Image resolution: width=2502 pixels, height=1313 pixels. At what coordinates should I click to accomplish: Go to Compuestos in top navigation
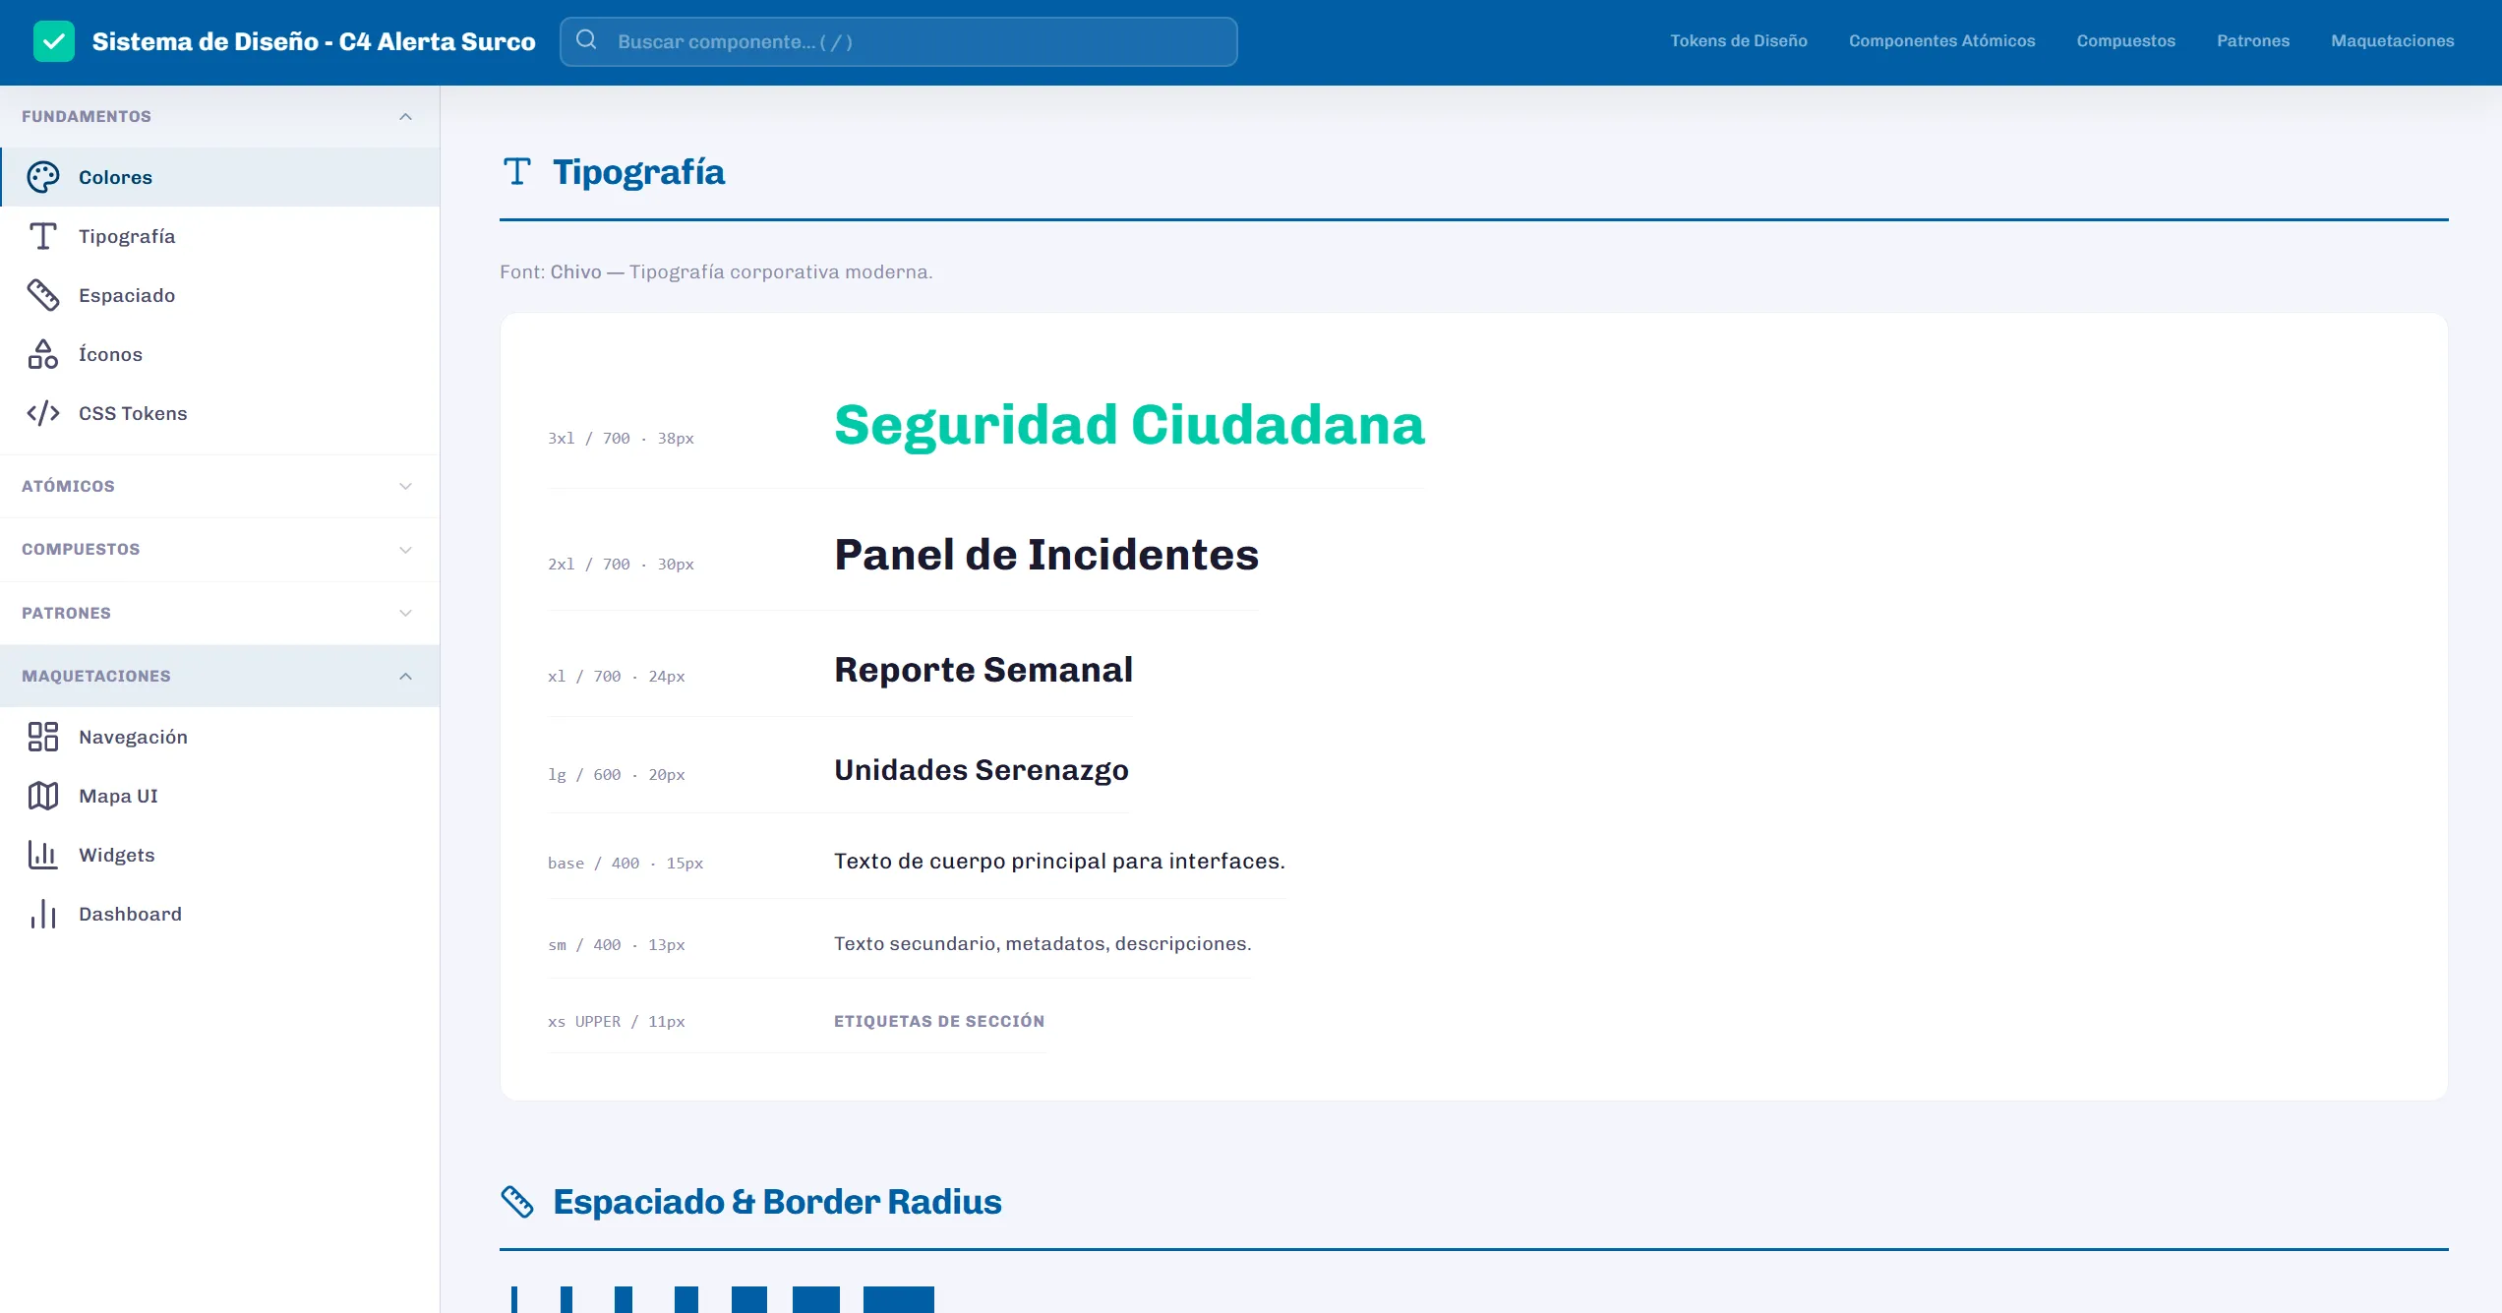[2126, 41]
